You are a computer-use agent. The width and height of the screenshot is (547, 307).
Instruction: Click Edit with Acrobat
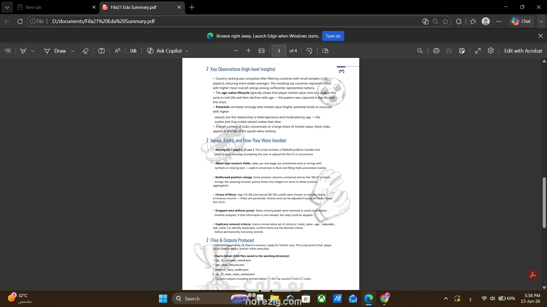(523, 51)
